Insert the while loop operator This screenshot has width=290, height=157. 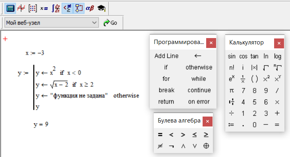pyautogui.click(x=199, y=79)
